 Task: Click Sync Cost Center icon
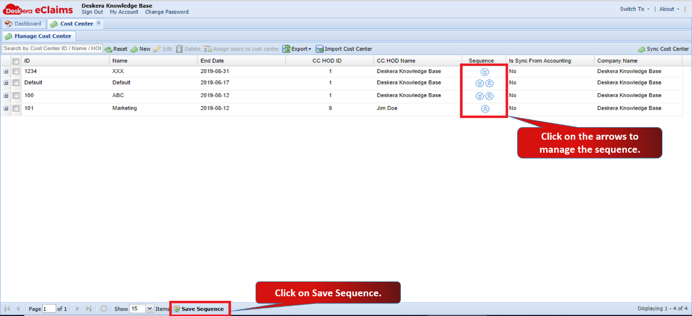[x=641, y=49]
